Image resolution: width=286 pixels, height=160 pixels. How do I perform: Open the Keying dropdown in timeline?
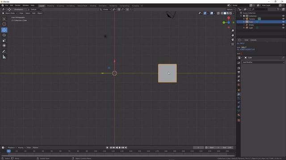pyautogui.click(x=21, y=148)
